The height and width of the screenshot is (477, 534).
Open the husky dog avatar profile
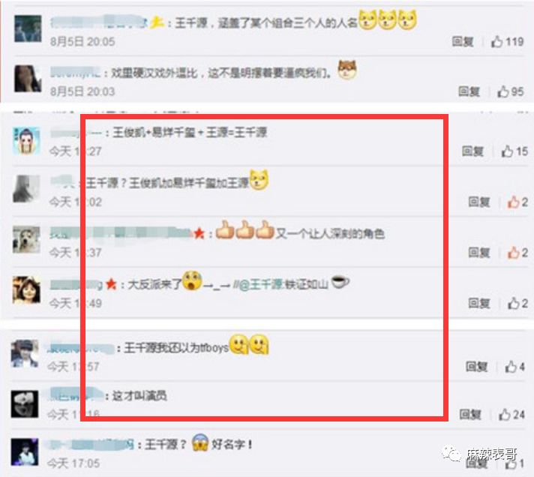coord(26,239)
